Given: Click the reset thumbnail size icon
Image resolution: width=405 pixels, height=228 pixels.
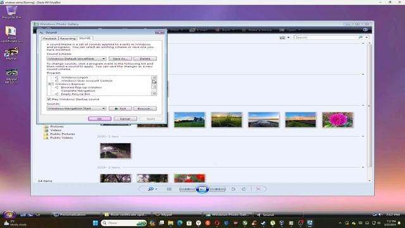Looking at the screenshot, I should (169, 189).
